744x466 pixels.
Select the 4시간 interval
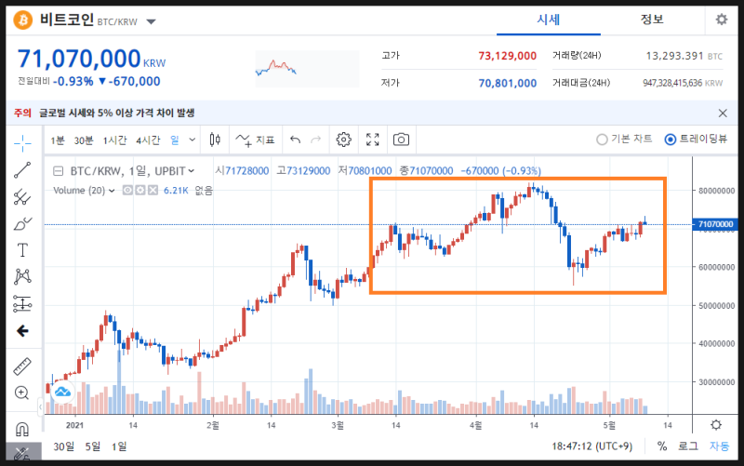click(148, 140)
